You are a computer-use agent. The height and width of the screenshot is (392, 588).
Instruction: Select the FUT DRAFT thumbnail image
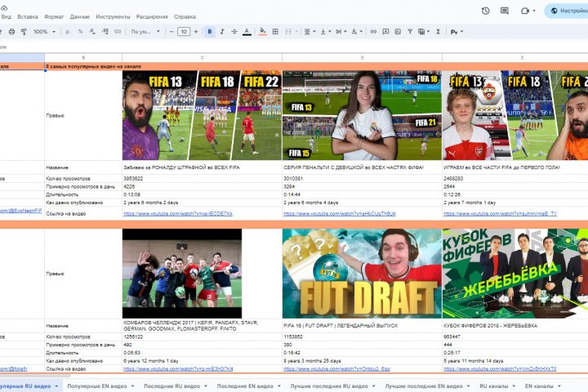pos(362,274)
